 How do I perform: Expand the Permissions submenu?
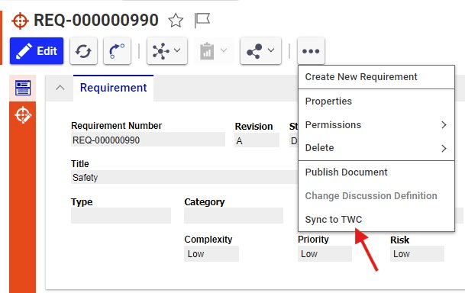(376, 125)
